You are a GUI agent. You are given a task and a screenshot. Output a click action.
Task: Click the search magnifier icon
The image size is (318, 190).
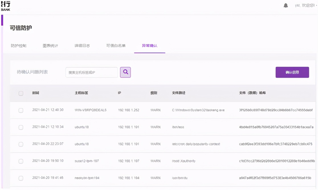pyautogui.click(x=125, y=72)
